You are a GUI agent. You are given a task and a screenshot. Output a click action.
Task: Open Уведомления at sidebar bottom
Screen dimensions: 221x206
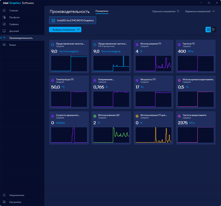click(17, 195)
